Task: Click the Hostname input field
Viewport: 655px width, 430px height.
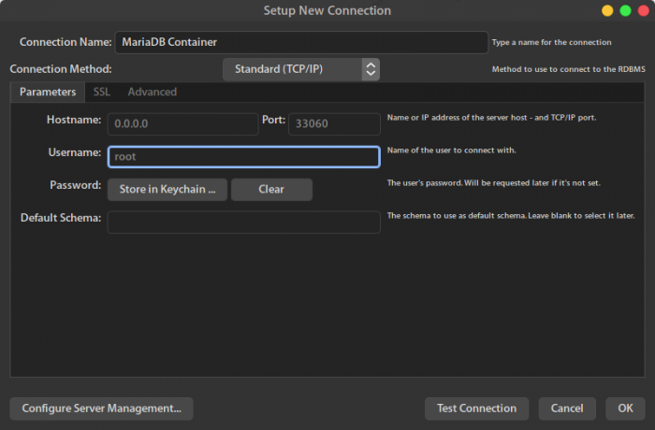Action: pos(182,124)
